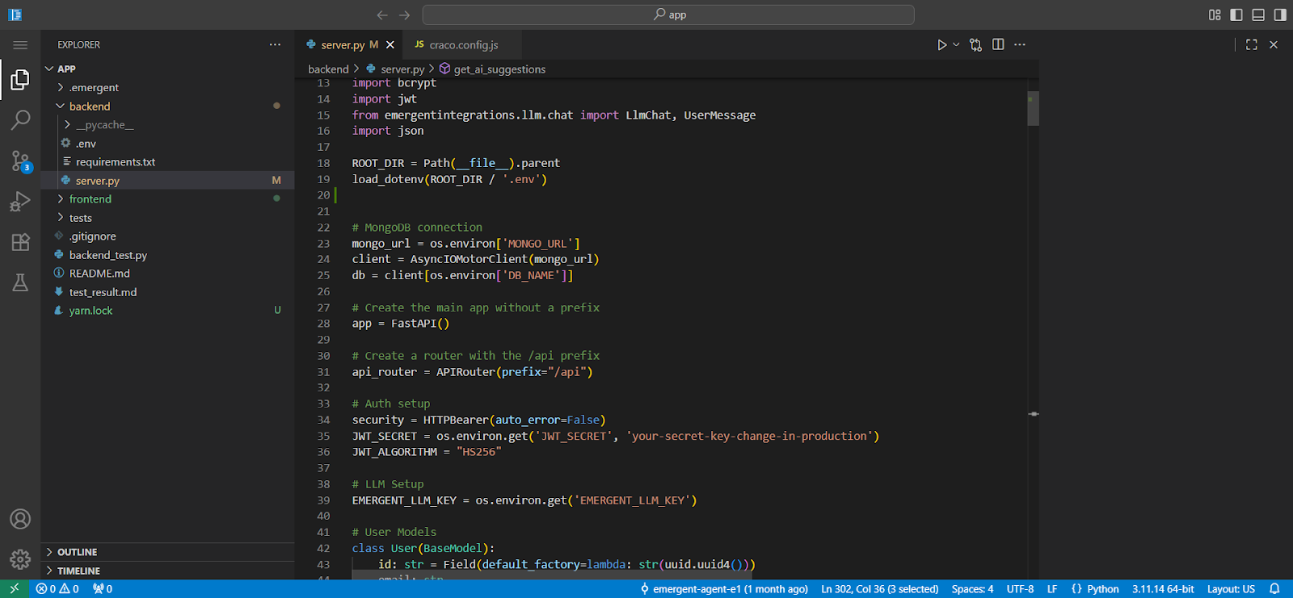
Task: Click the ports forwarded indicator in status bar
Action: pos(103,589)
